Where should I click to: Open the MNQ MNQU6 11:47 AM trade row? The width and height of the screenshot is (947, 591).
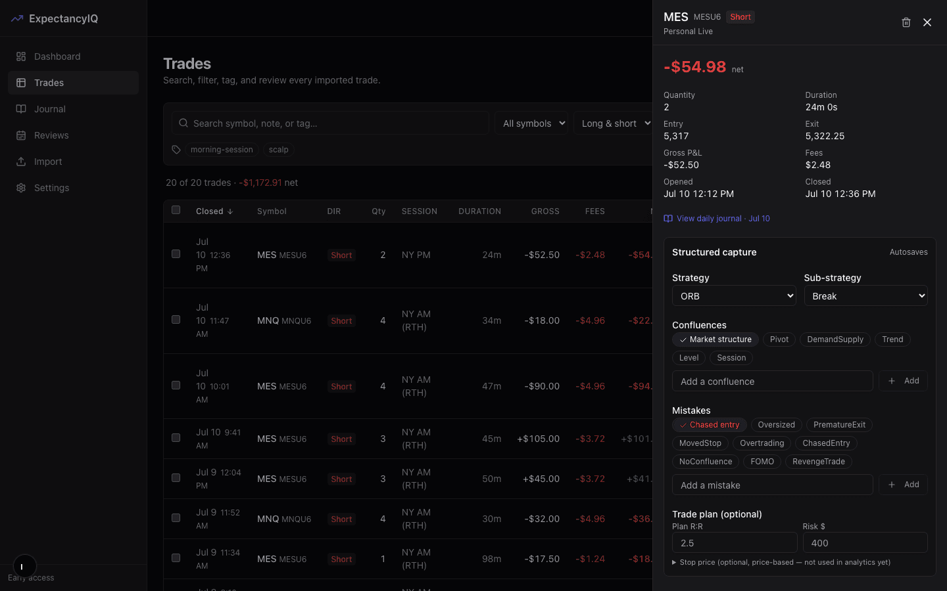[x=408, y=320]
